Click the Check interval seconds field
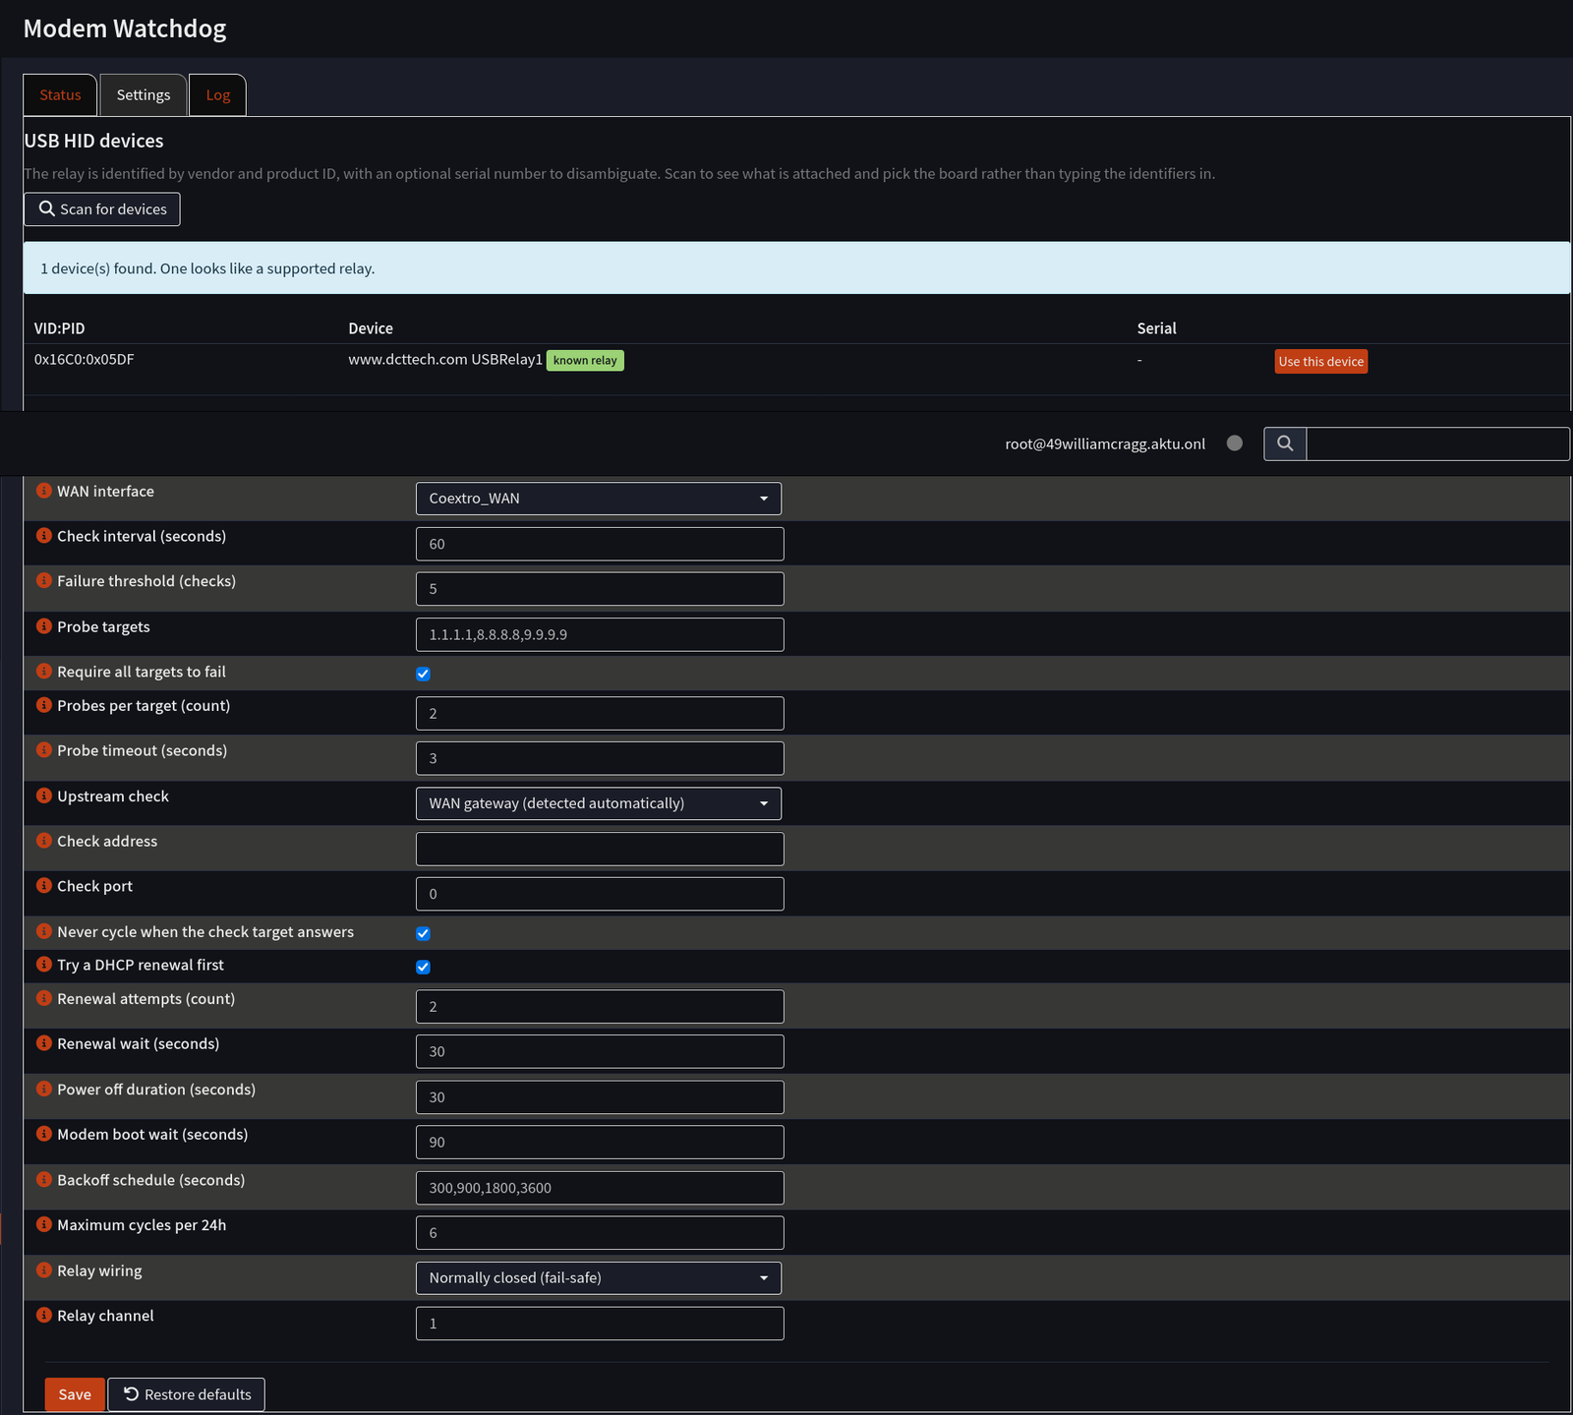The width and height of the screenshot is (1573, 1415). (x=600, y=544)
